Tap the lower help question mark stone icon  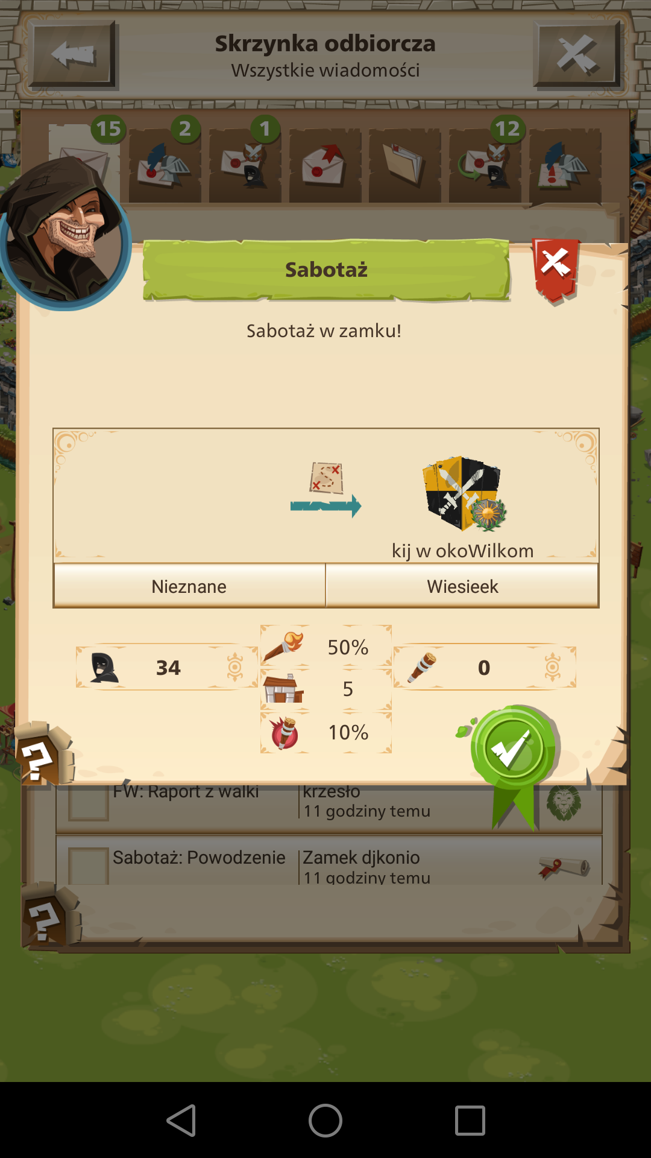tap(51, 917)
